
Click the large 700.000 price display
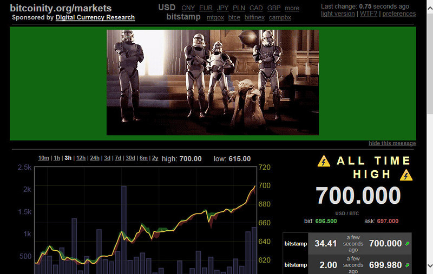(358, 195)
